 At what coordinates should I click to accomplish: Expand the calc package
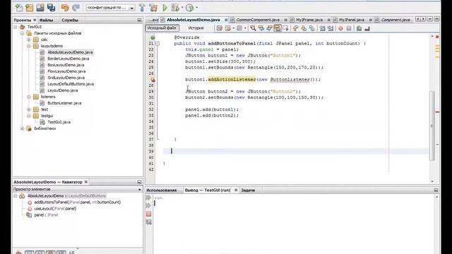point(29,40)
